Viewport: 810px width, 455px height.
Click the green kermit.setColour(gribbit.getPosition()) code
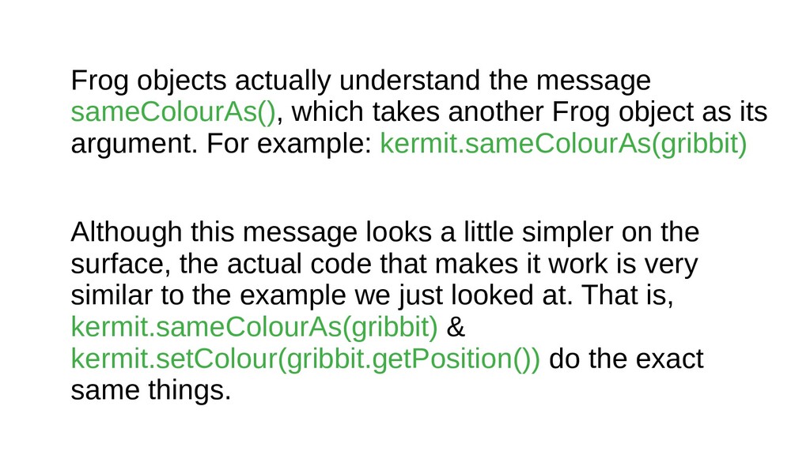pos(305,359)
